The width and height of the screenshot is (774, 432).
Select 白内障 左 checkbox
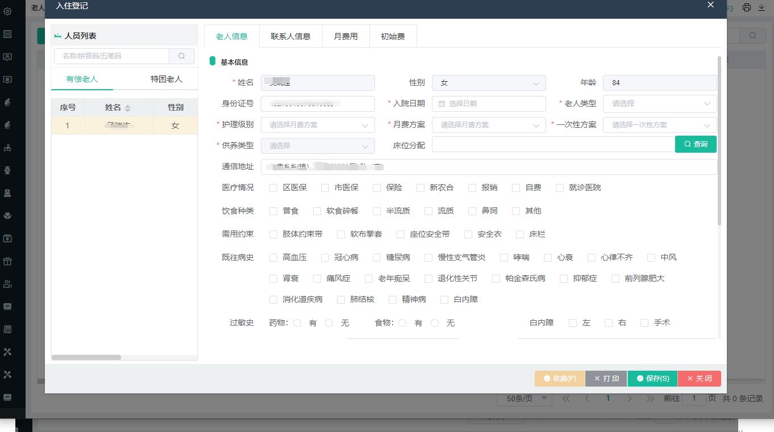(x=573, y=322)
